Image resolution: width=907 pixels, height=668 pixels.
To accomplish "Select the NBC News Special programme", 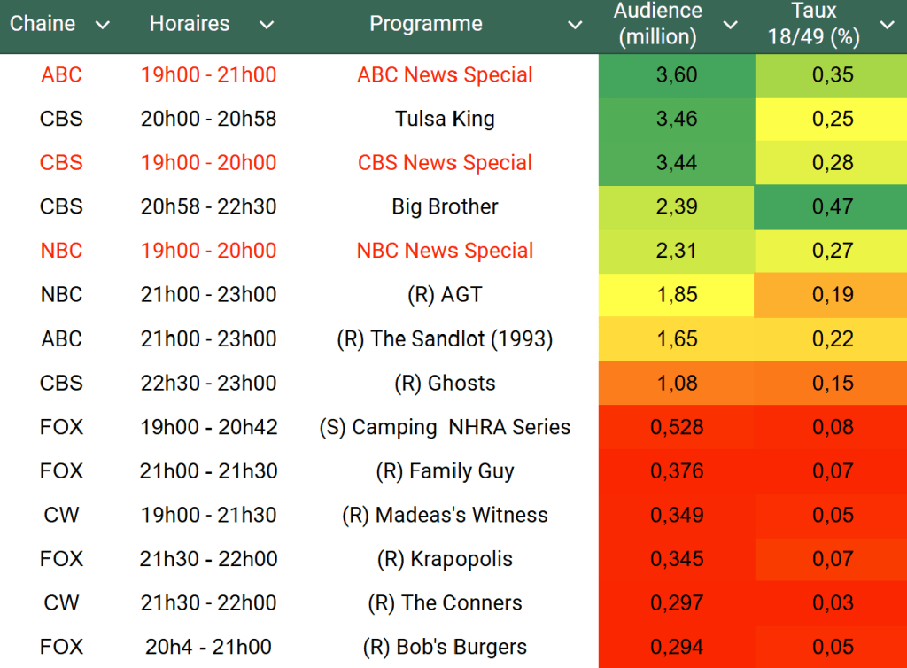I will [445, 251].
